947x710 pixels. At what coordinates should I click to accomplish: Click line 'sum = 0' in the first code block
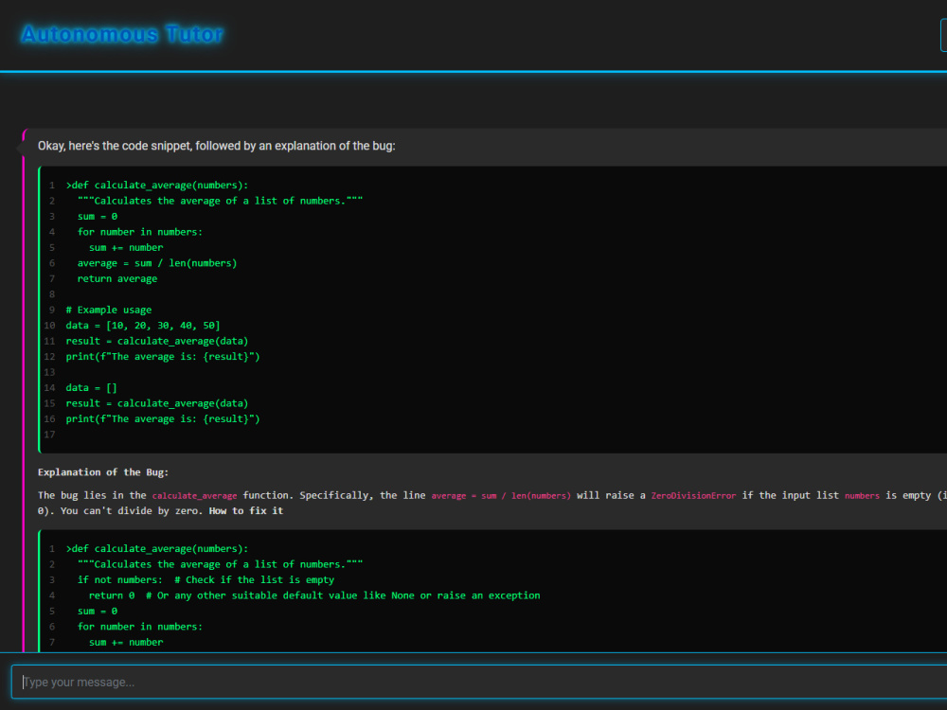click(x=98, y=216)
